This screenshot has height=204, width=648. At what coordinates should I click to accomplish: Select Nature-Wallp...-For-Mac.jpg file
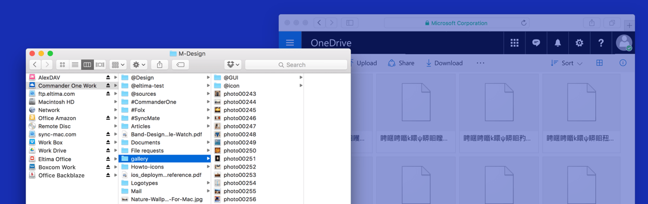click(167, 199)
